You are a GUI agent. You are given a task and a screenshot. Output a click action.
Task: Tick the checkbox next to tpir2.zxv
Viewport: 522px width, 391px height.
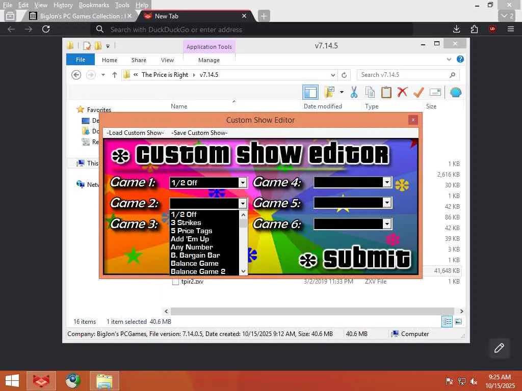[x=175, y=282]
